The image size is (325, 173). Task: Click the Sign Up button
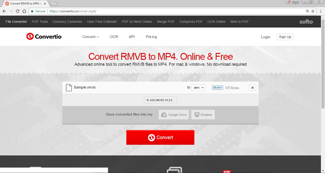(285, 37)
